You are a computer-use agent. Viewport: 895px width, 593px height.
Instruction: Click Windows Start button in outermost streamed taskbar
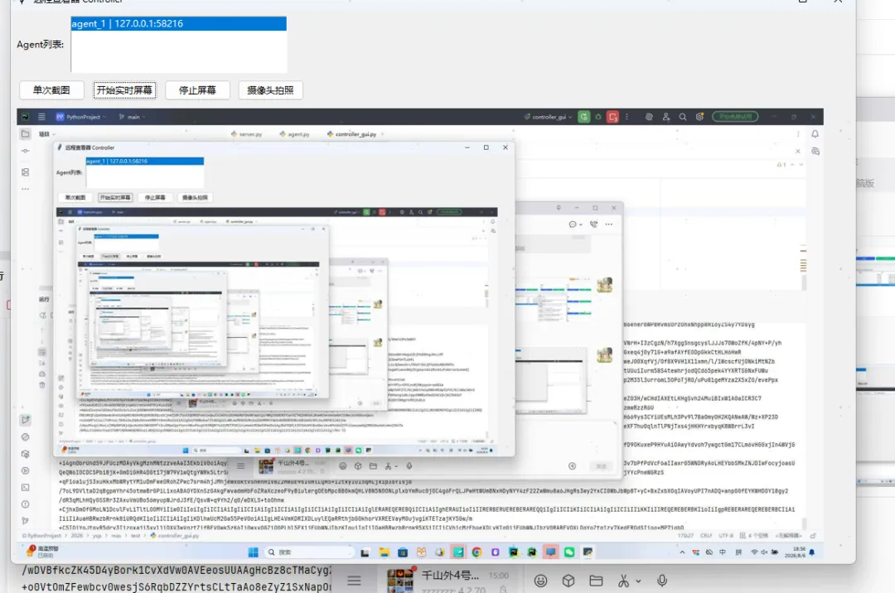pos(254,552)
